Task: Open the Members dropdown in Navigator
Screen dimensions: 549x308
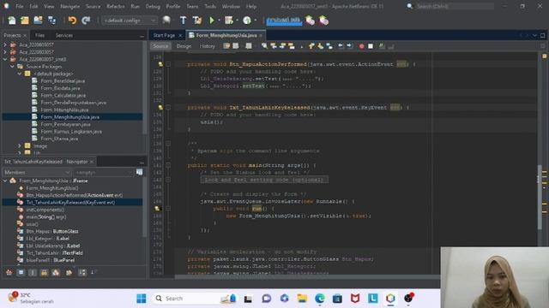Action: 37,172
